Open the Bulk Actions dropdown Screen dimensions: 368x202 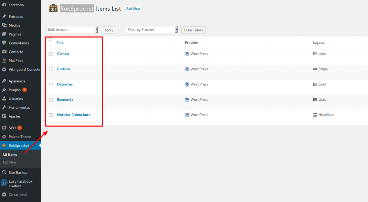(x=72, y=29)
